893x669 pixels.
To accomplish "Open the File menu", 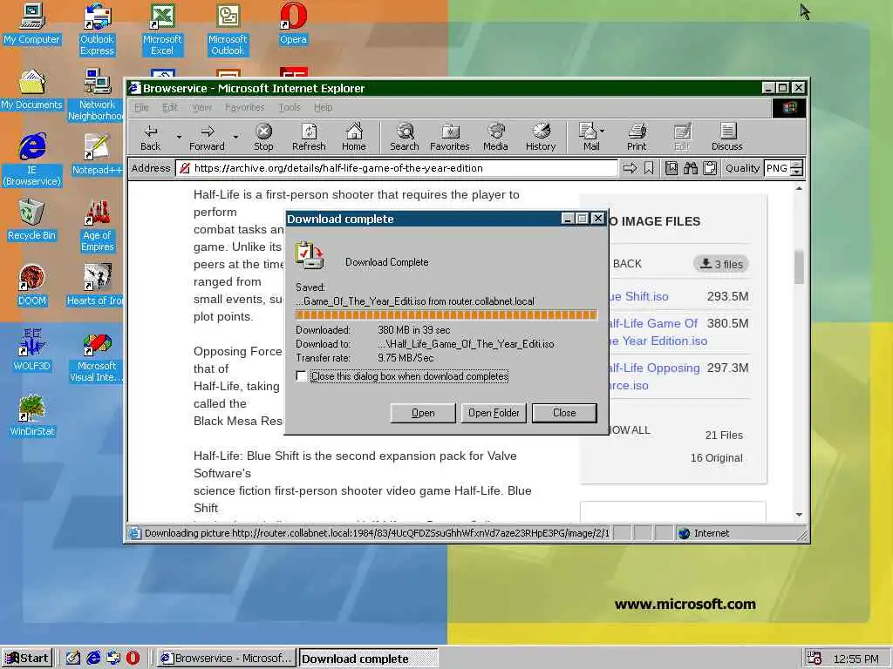I will click(x=141, y=107).
